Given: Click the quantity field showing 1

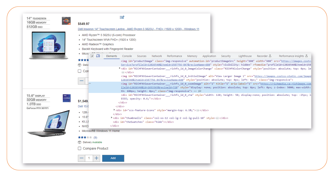Looking at the screenshot, I should 89,158.
